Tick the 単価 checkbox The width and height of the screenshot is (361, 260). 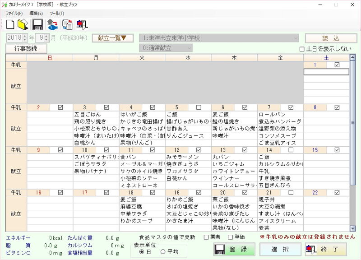[x=230, y=237]
